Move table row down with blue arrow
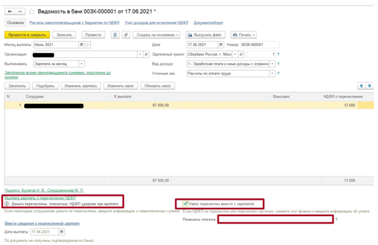 pos(369,85)
